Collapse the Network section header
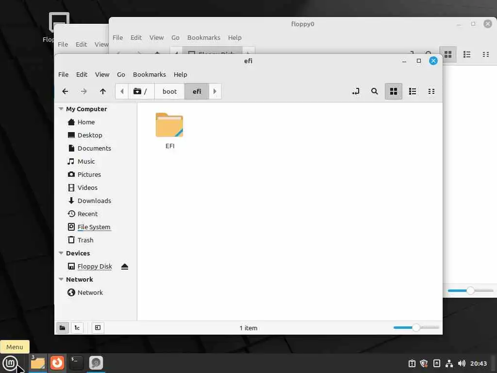 [61, 279]
